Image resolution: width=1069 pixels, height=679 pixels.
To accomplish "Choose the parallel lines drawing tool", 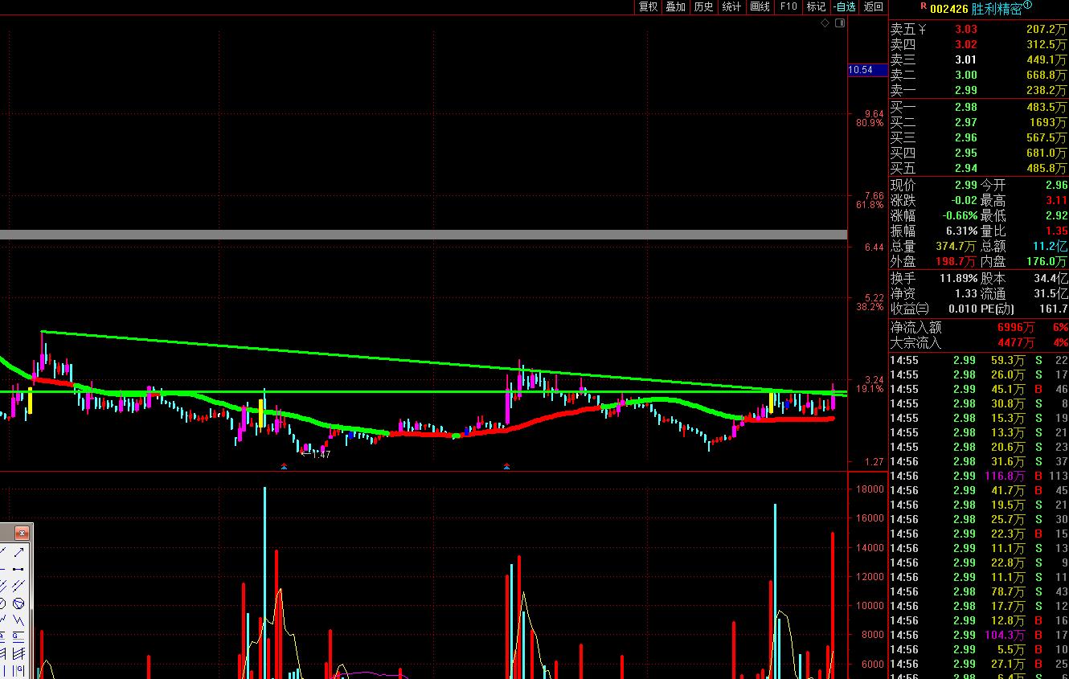I will point(18,586).
